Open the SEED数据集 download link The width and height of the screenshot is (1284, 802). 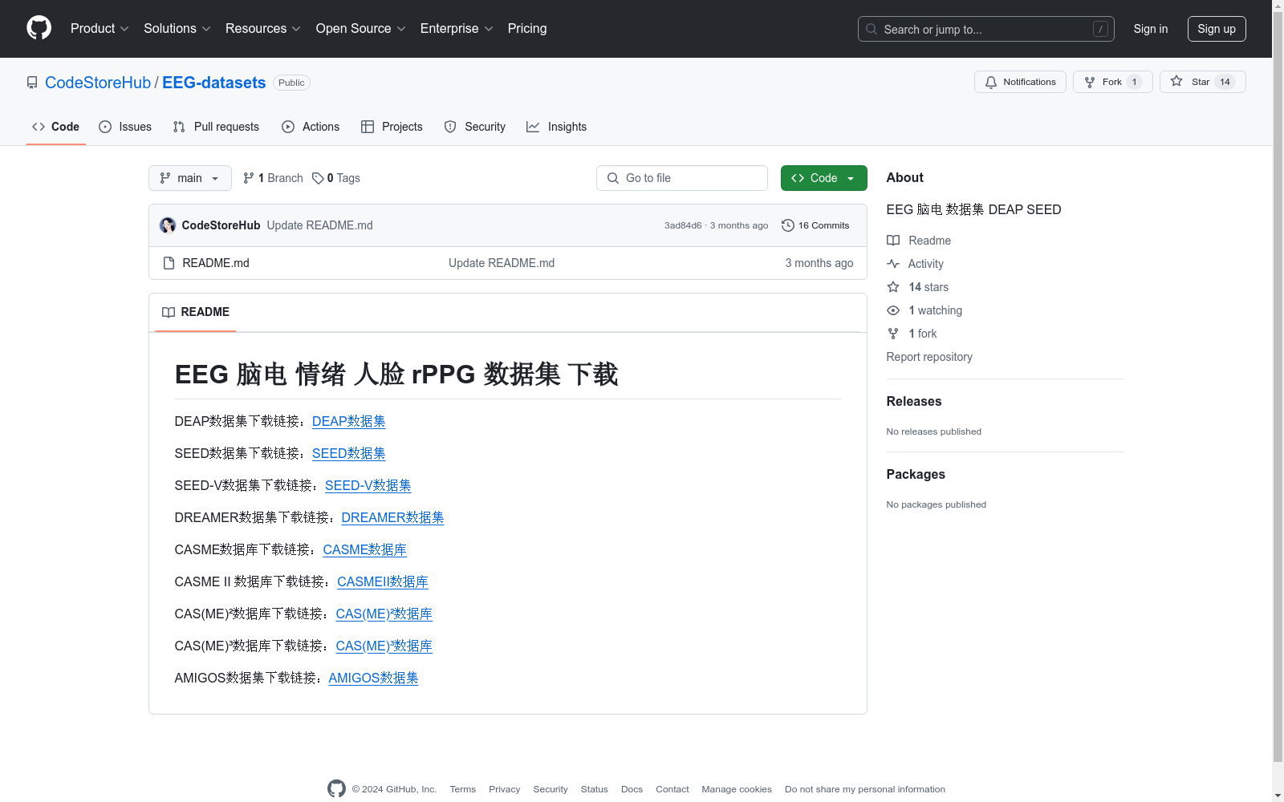(349, 453)
